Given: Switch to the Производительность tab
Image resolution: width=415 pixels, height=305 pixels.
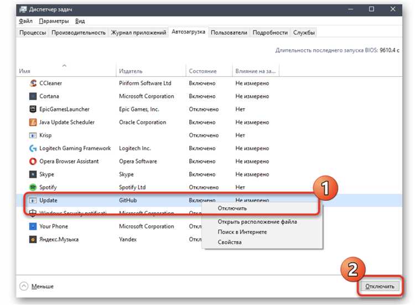Looking at the screenshot, I should 79,33.
